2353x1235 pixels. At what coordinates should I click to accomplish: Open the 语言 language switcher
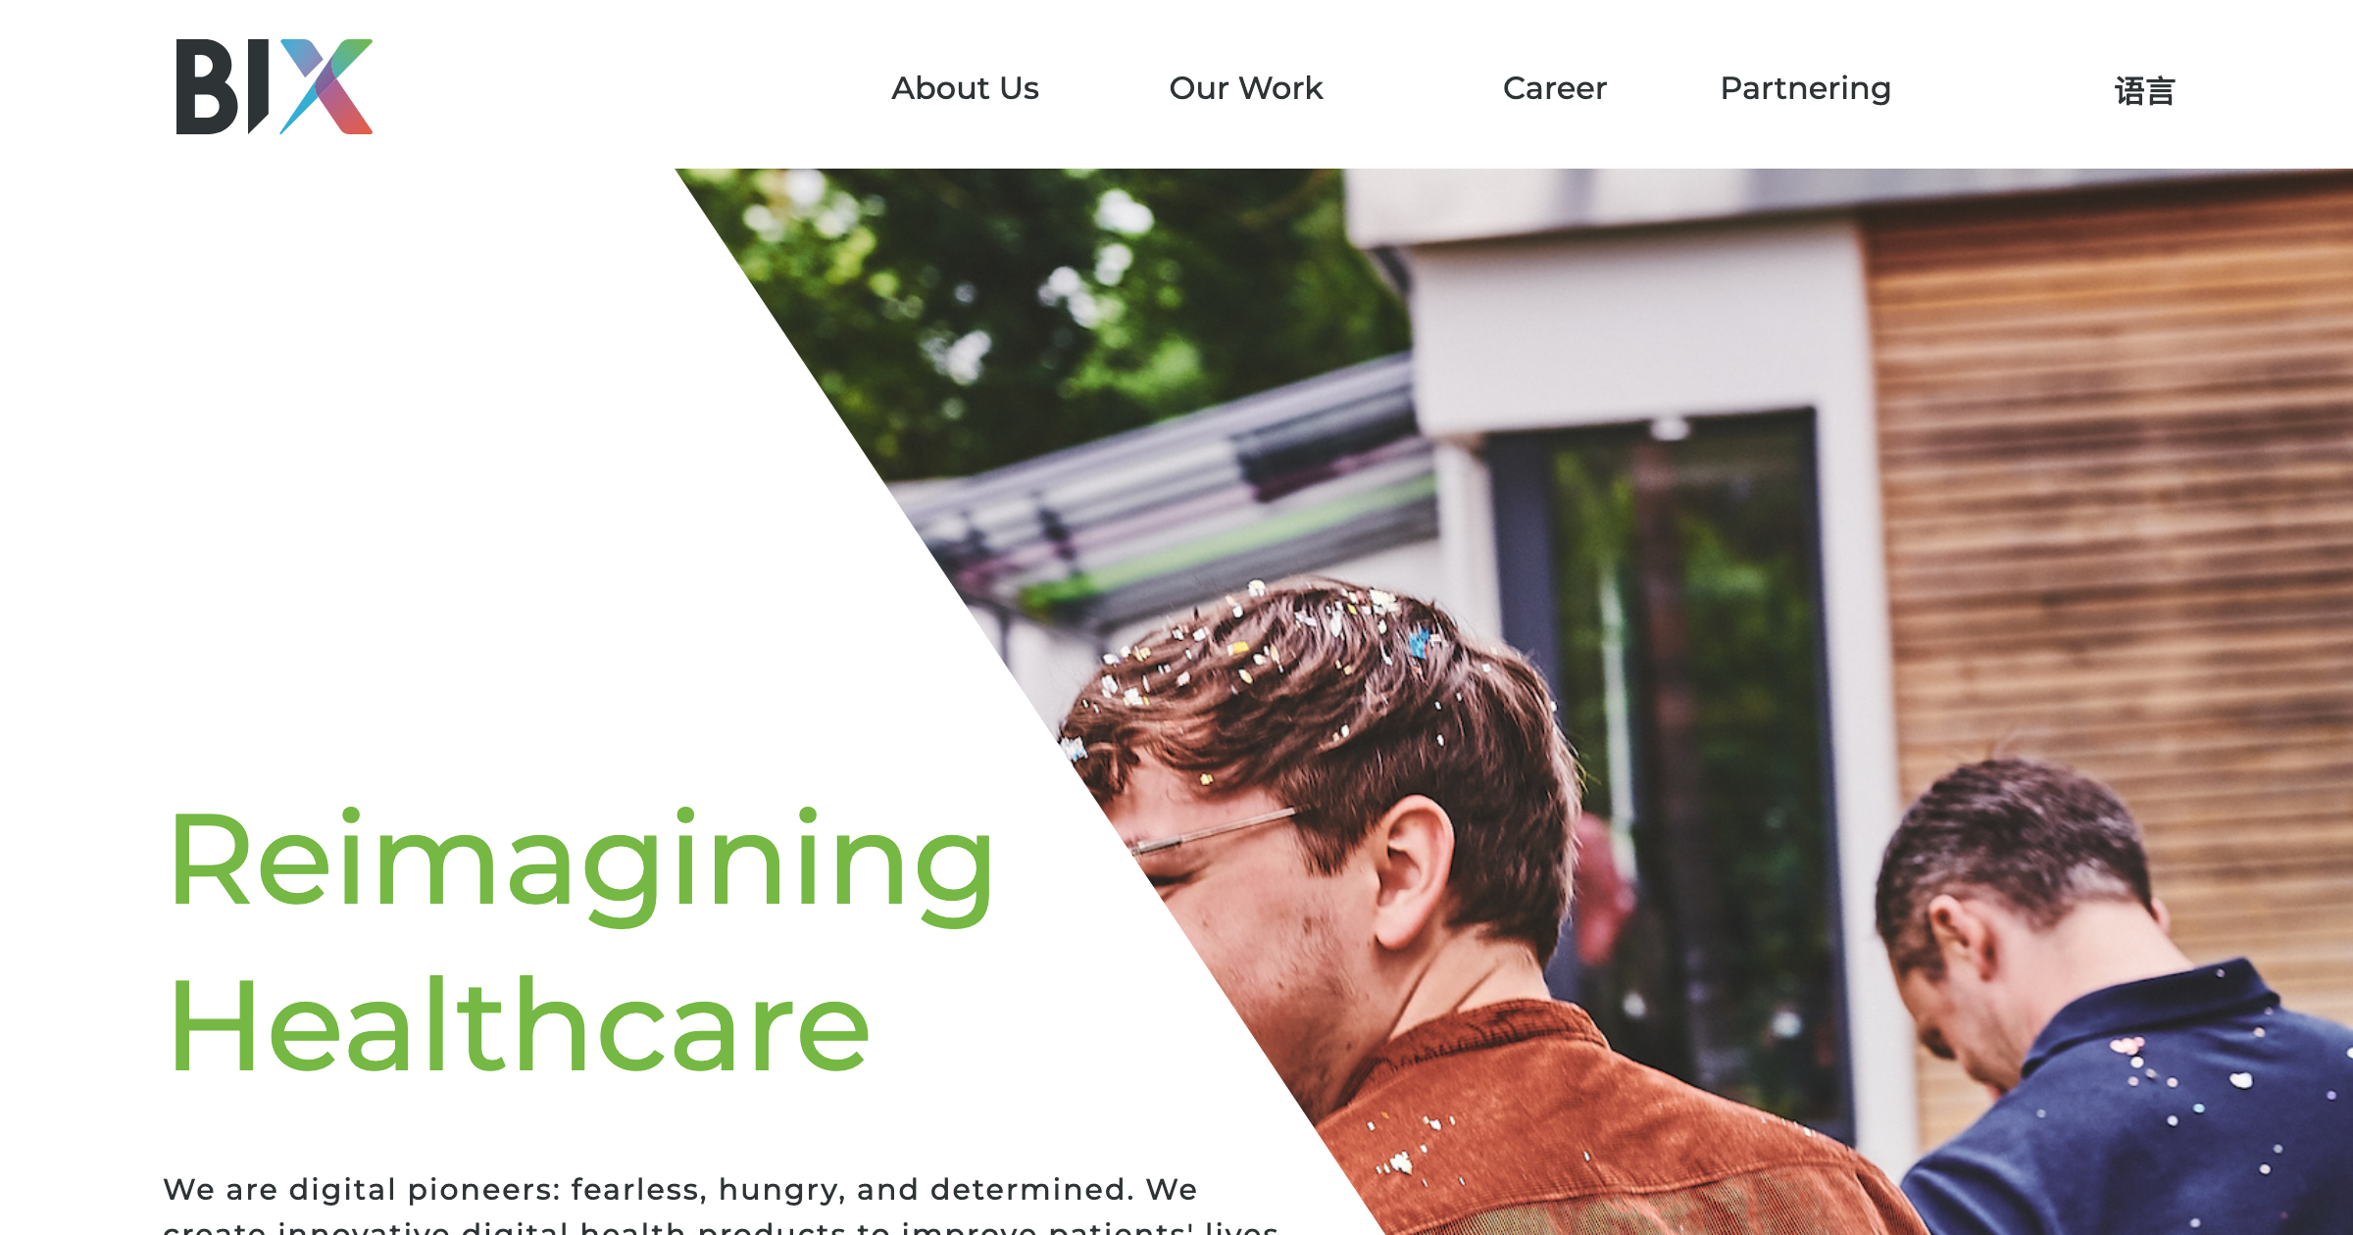tap(2145, 91)
